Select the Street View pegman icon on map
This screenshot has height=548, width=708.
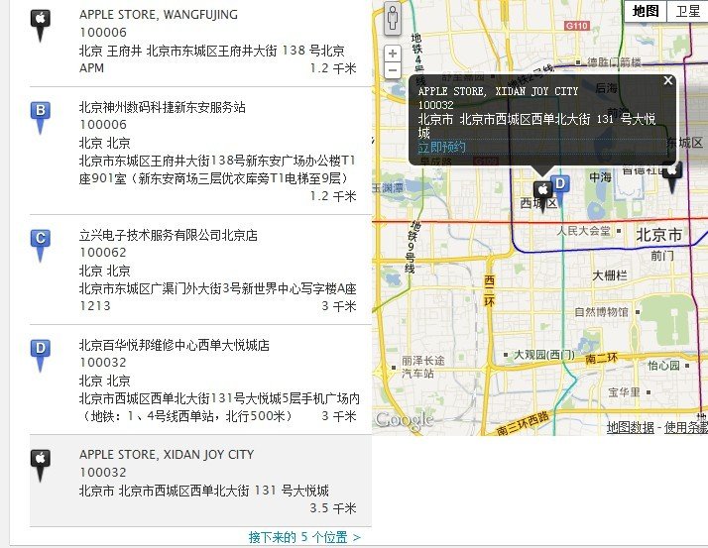393,19
